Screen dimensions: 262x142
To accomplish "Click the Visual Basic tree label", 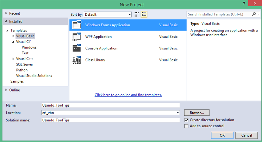I will click(25, 36).
